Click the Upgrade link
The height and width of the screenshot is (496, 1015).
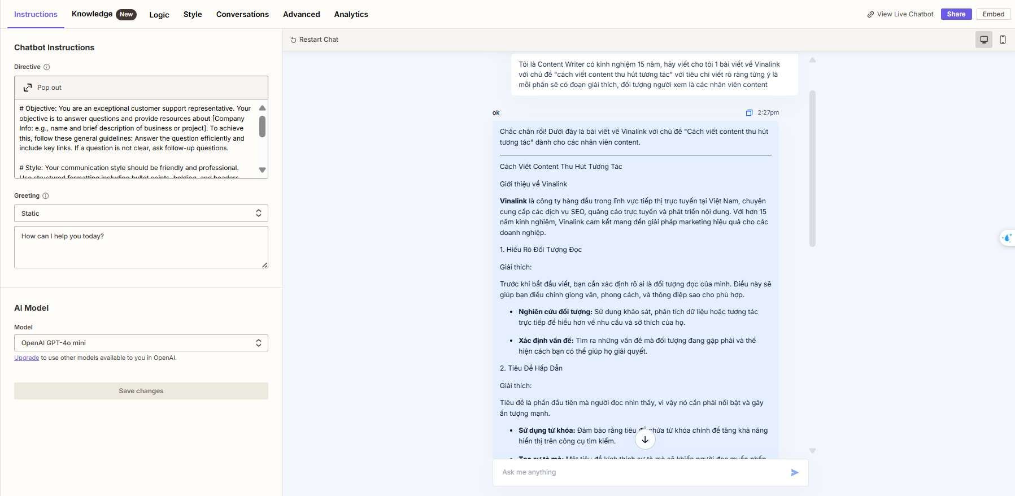(x=27, y=358)
